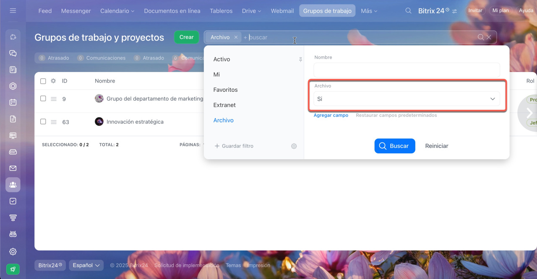Click the right arrow to scroll the table
537x279 pixels.
tap(529, 113)
